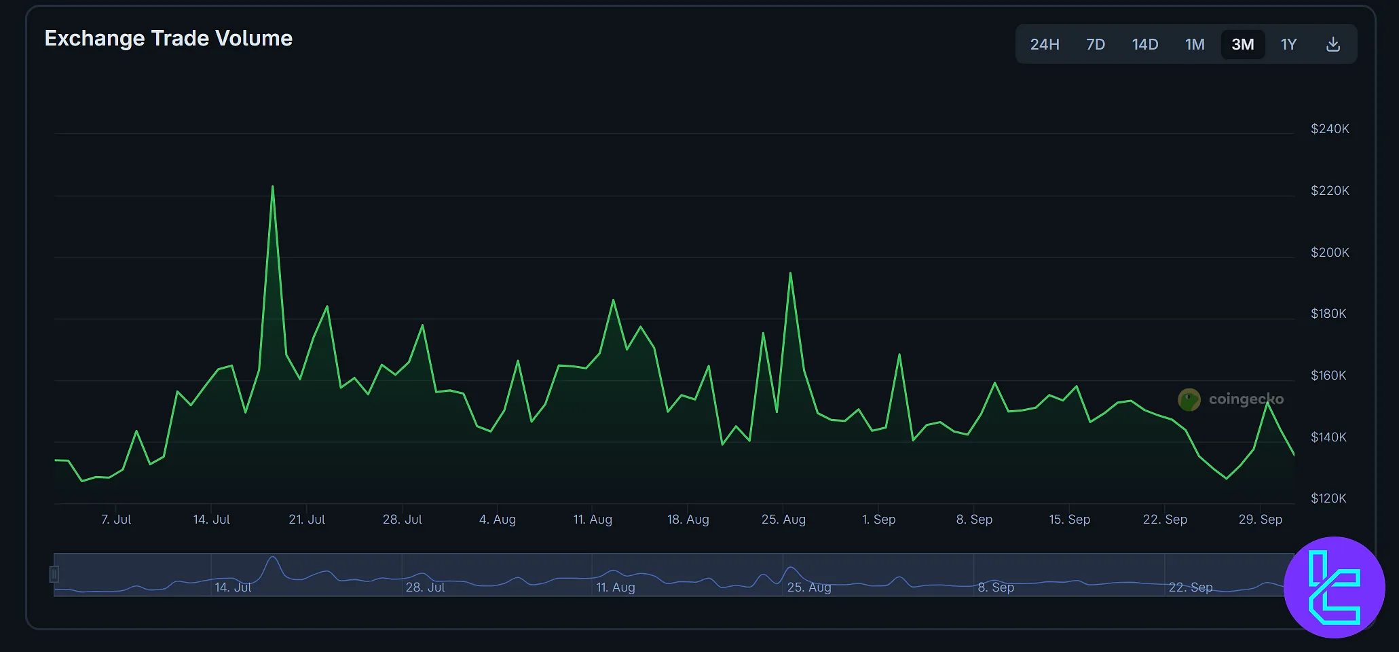Screen dimensions: 1399x652
Task: Select the 1M time range
Action: 1194,45
